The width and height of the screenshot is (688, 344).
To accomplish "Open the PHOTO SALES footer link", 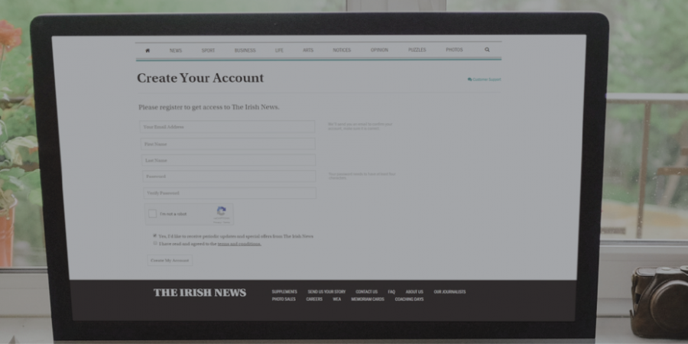I will [284, 299].
